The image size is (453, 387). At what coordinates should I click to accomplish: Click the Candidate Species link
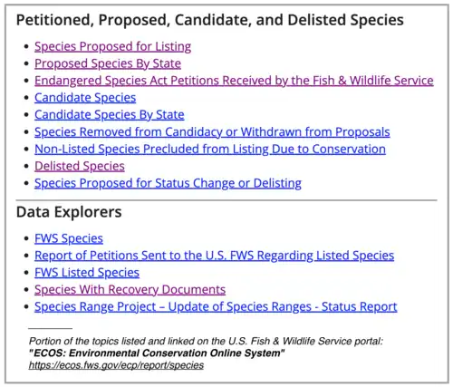click(85, 98)
